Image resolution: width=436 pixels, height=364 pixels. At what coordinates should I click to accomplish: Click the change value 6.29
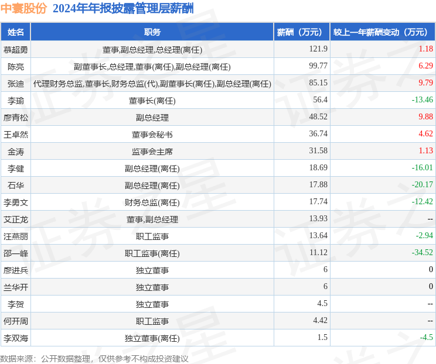[425, 66]
